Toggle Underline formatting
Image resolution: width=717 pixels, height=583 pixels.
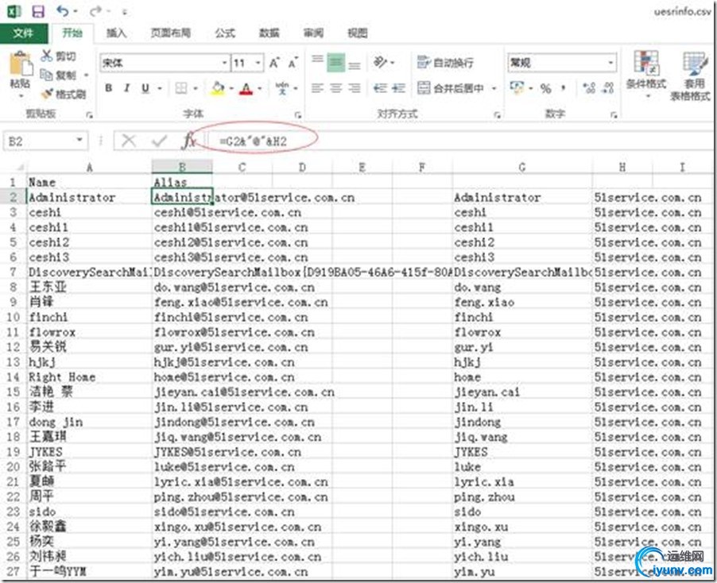145,87
